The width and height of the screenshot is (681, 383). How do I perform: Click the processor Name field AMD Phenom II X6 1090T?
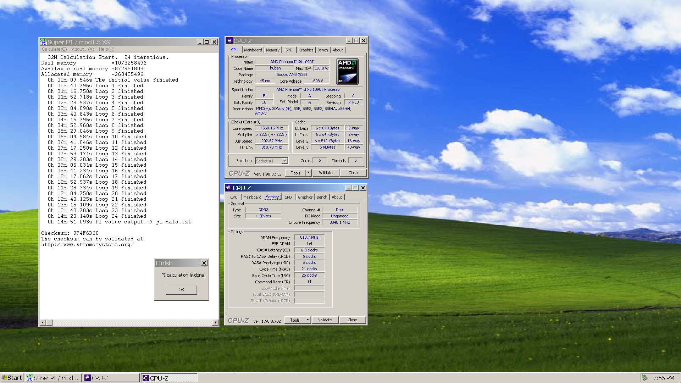[x=292, y=62]
